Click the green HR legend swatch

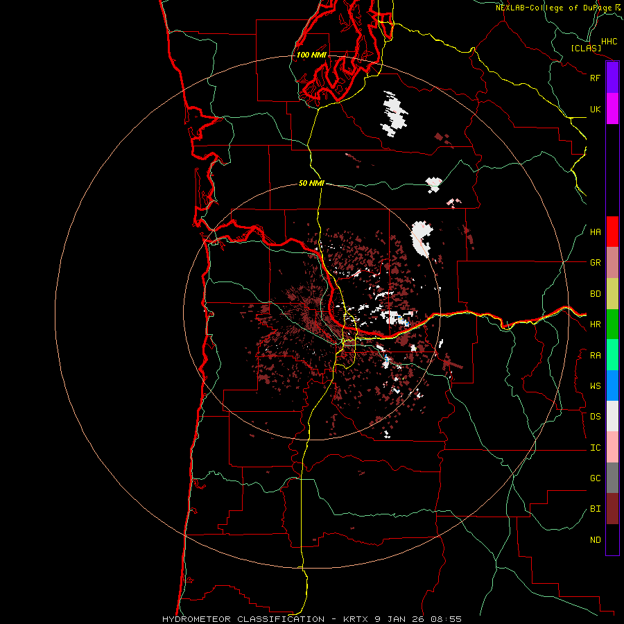[612, 324]
